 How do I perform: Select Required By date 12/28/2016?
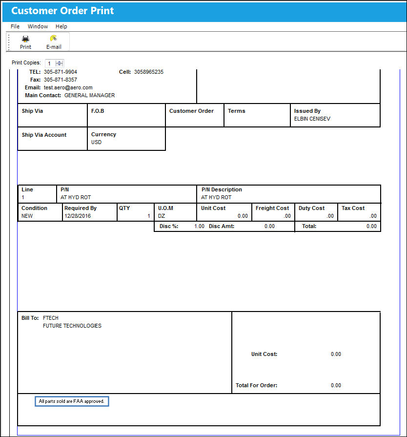[x=78, y=216]
